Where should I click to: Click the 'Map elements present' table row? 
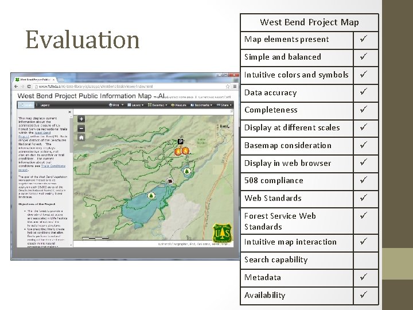click(310, 40)
